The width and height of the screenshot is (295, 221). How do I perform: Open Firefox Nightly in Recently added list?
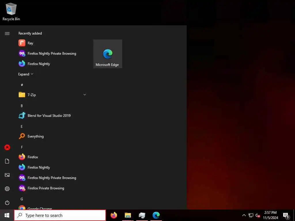[52, 64]
